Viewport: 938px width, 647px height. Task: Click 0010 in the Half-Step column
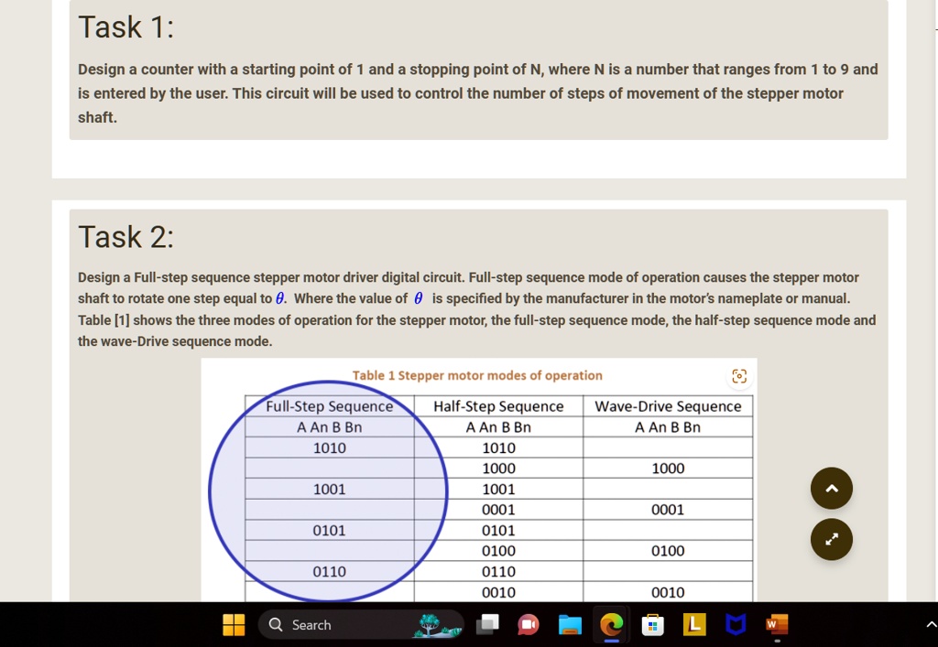[499, 592]
